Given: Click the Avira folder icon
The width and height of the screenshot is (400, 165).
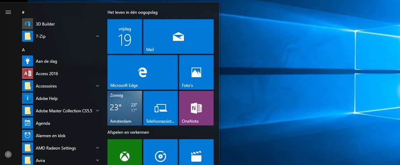Looking at the screenshot, I should [x=28, y=160].
